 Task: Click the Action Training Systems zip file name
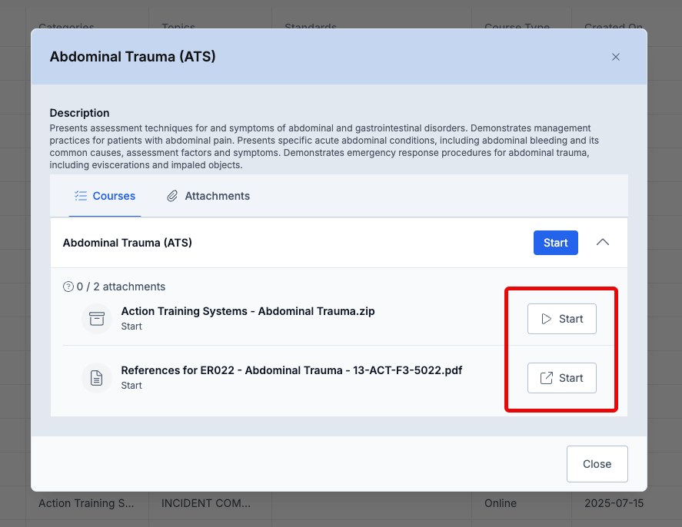[248, 311]
